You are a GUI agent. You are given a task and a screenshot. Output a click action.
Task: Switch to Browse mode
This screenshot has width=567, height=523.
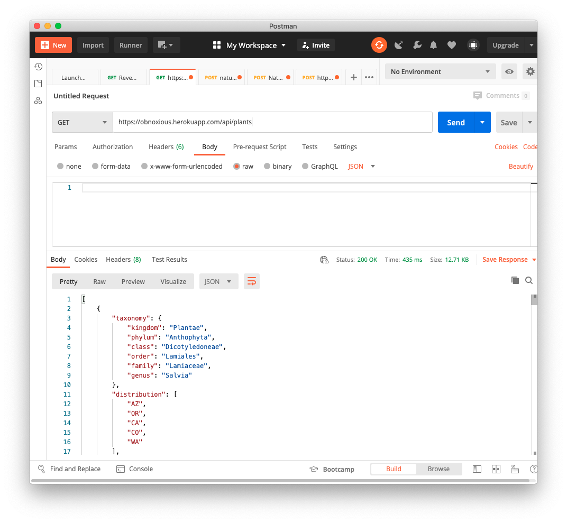438,469
